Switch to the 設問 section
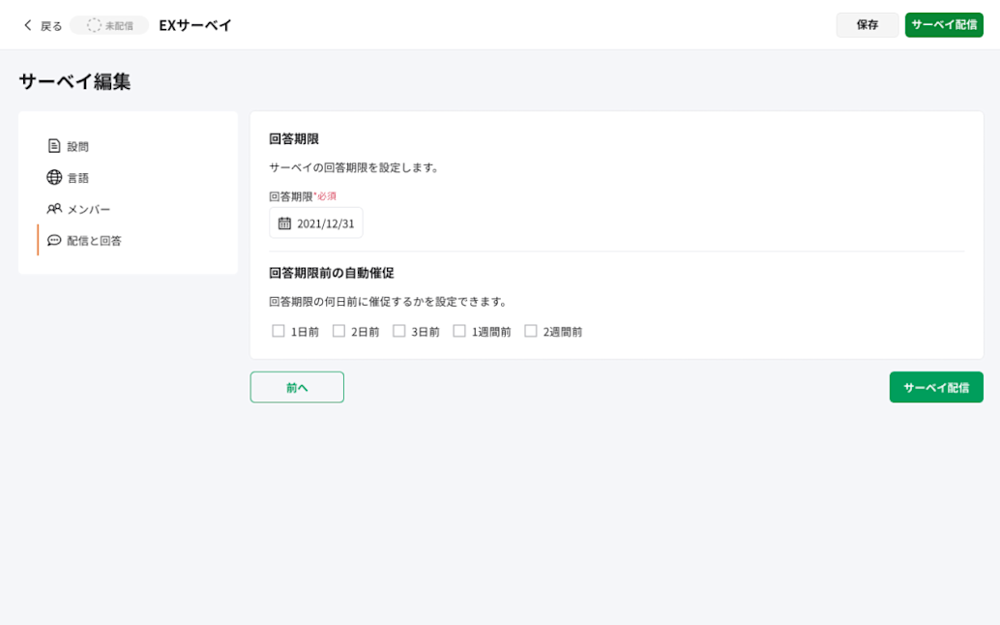The image size is (1000, 625). tap(75, 146)
